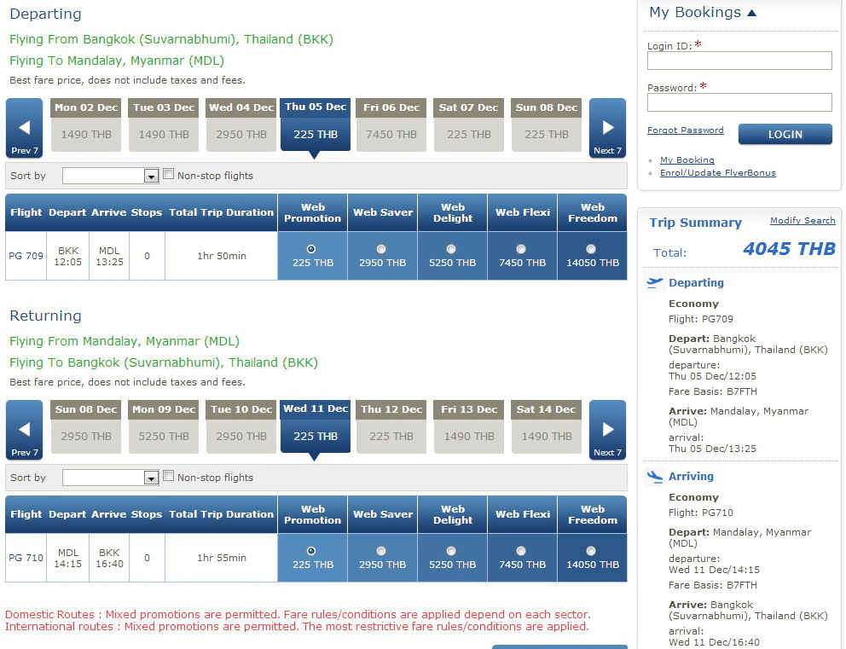This screenshot has height=649, width=846.
Task: Click the departing Next 7 arrow
Action: click(607, 128)
